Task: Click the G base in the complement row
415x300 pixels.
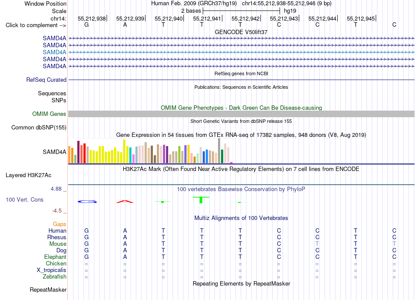Action: tap(86, 24)
